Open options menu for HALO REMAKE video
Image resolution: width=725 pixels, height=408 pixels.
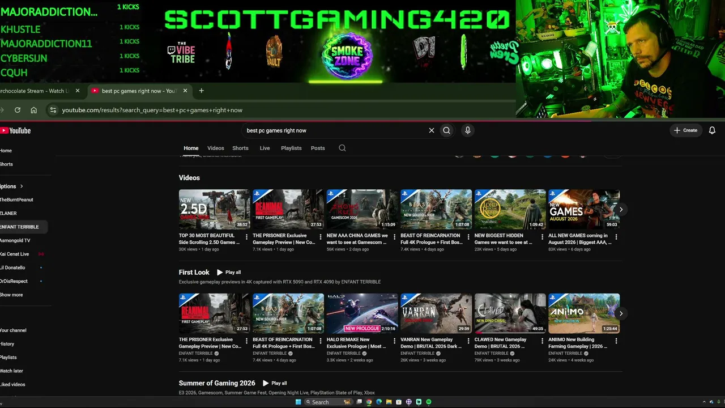(394, 341)
